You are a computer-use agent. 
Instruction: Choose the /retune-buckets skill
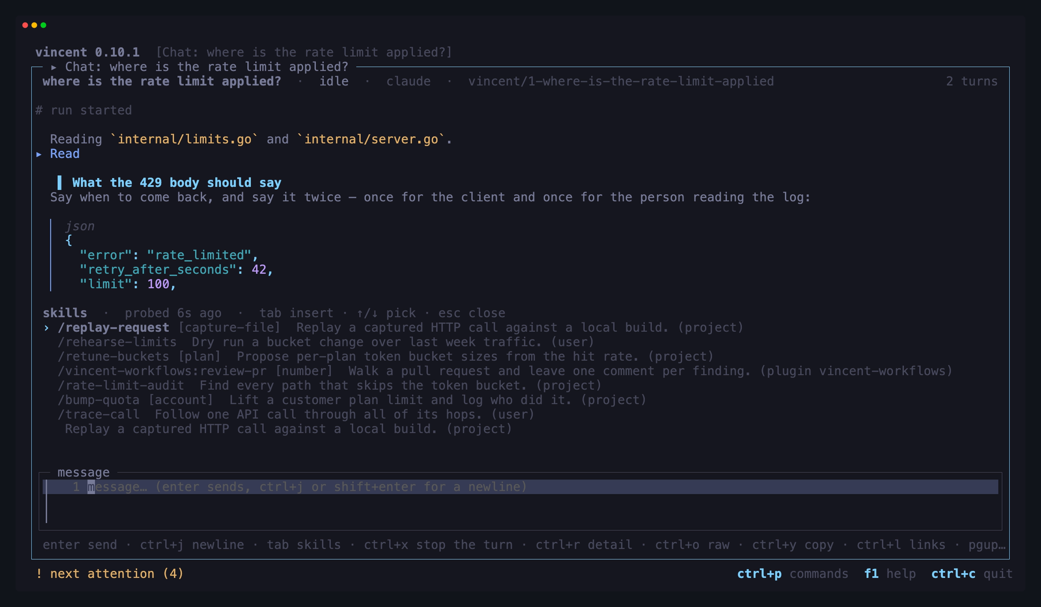tap(386, 356)
